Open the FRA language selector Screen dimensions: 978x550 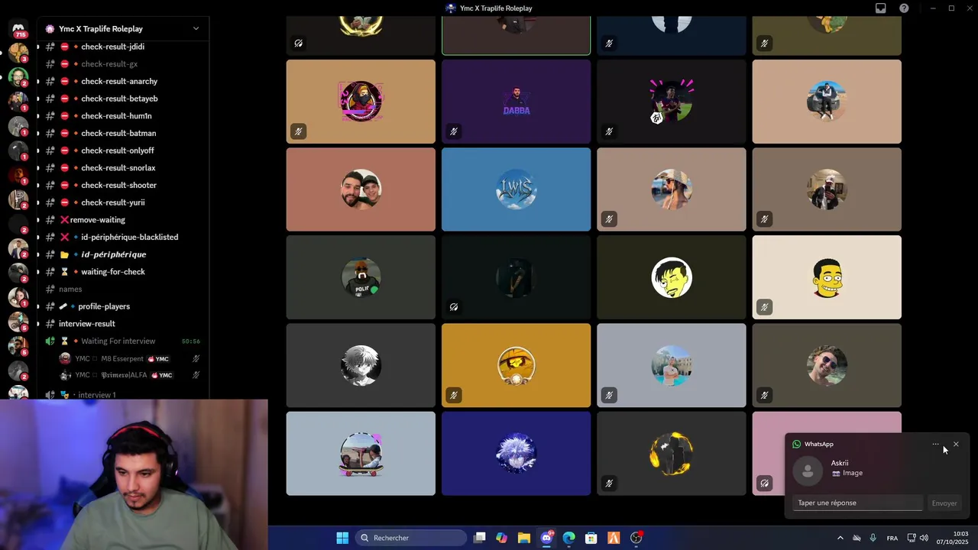(x=892, y=538)
